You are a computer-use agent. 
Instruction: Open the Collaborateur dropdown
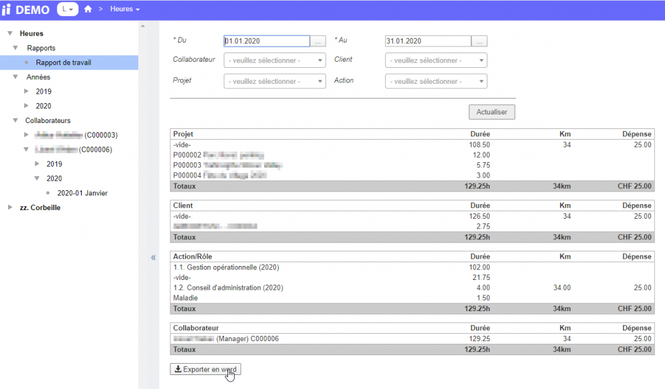[275, 61]
